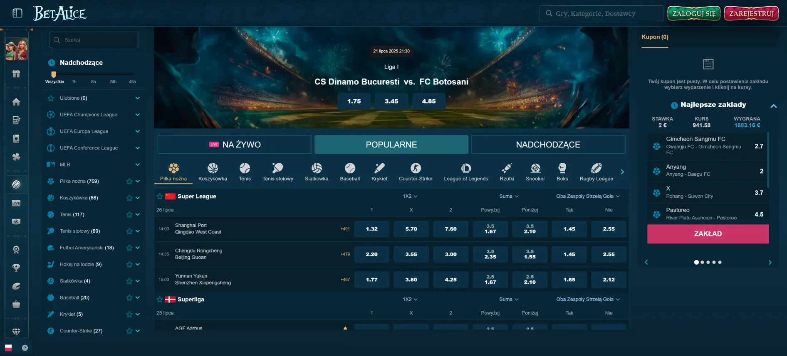Image resolution: width=787 pixels, height=356 pixels.
Task: Select the Koszykówka sport icon tab
Action: pos(213,172)
